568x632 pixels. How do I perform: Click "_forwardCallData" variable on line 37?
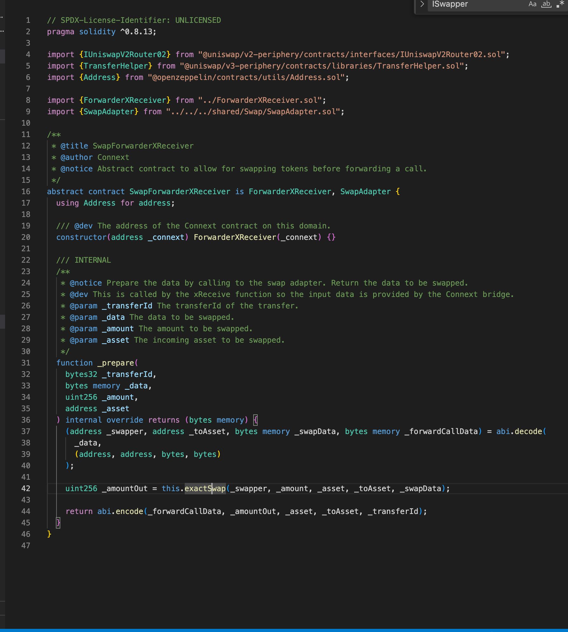pos(441,431)
